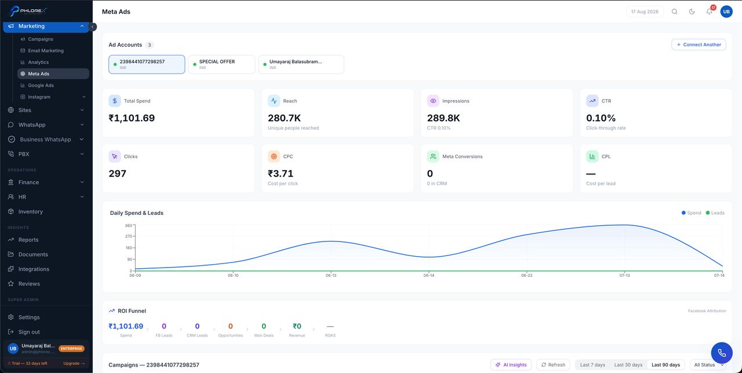Collapse sidebar with the arrow handle
The image size is (742, 373).
[93, 27]
